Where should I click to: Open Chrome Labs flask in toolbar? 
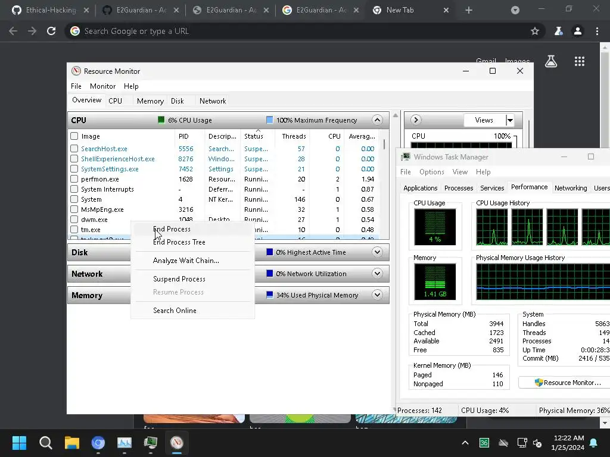559,31
